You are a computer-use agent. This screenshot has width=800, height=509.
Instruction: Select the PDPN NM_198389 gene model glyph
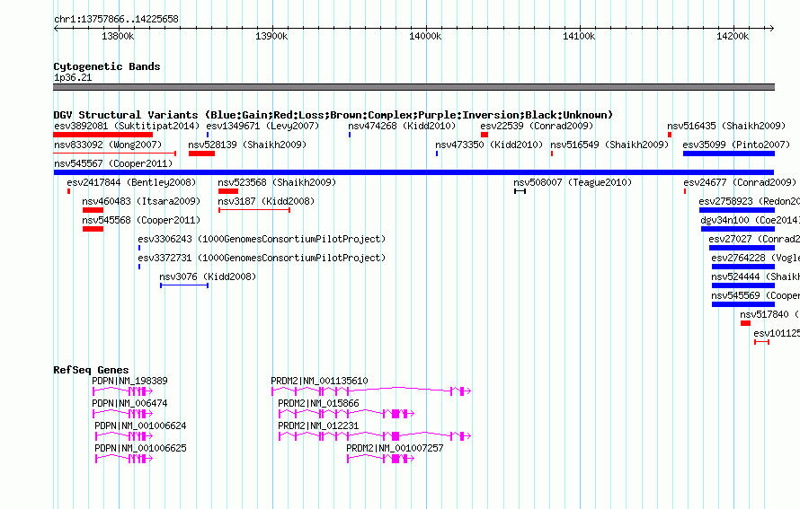click(x=122, y=391)
